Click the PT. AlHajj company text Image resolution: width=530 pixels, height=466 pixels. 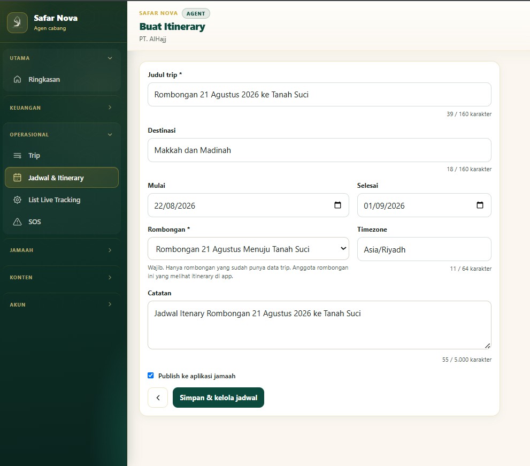[153, 39]
